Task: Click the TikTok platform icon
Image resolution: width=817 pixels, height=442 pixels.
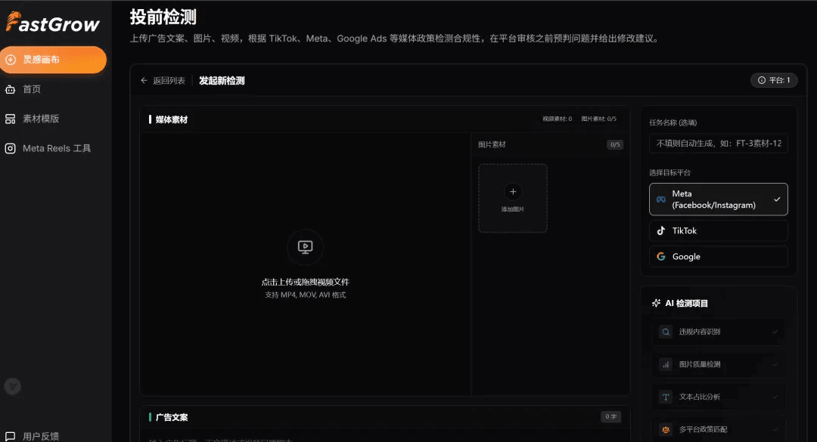Action: click(660, 230)
